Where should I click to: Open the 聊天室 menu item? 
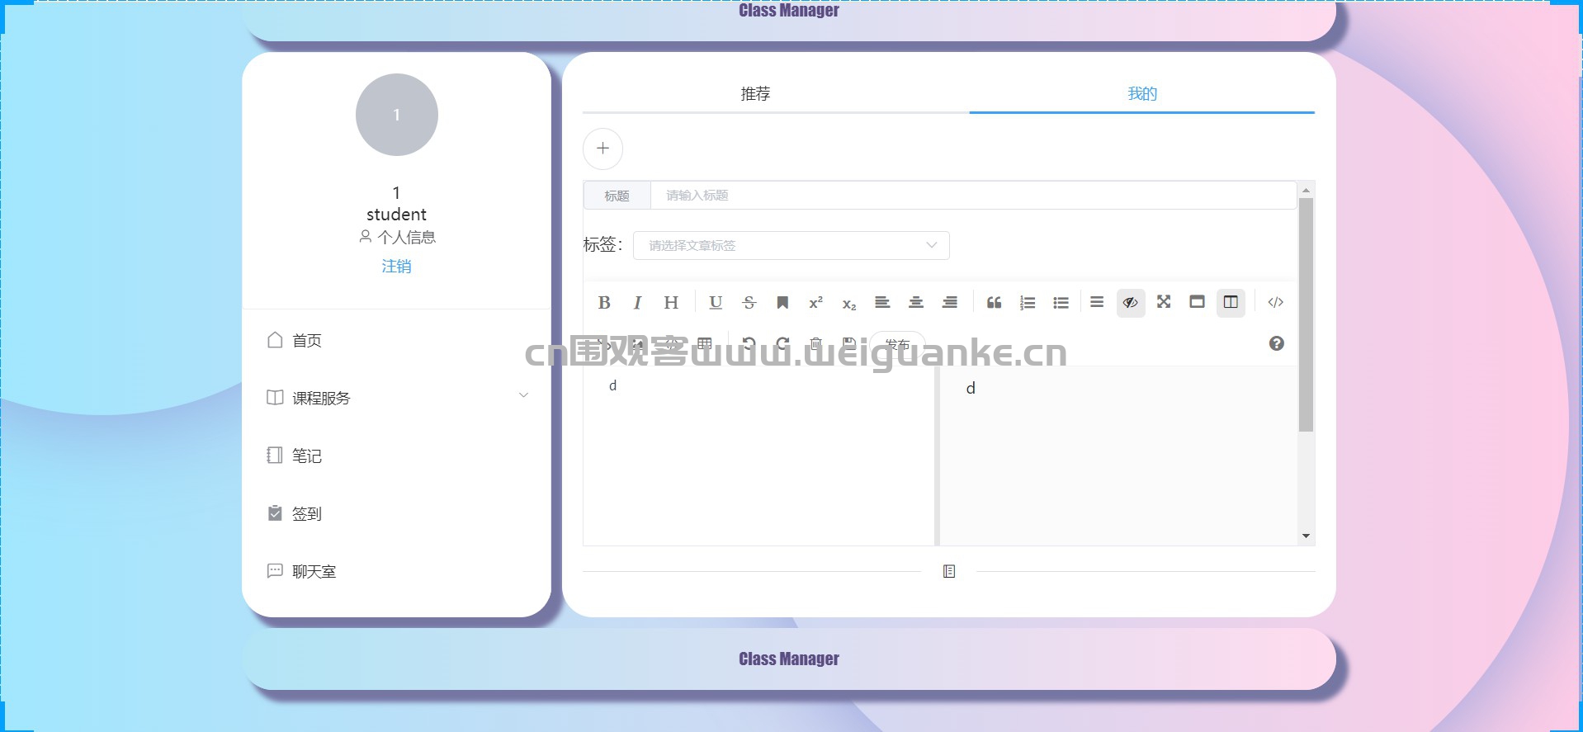(x=396, y=571)
